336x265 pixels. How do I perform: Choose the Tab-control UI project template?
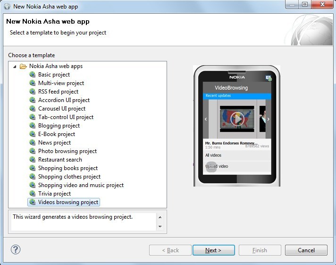66,117
